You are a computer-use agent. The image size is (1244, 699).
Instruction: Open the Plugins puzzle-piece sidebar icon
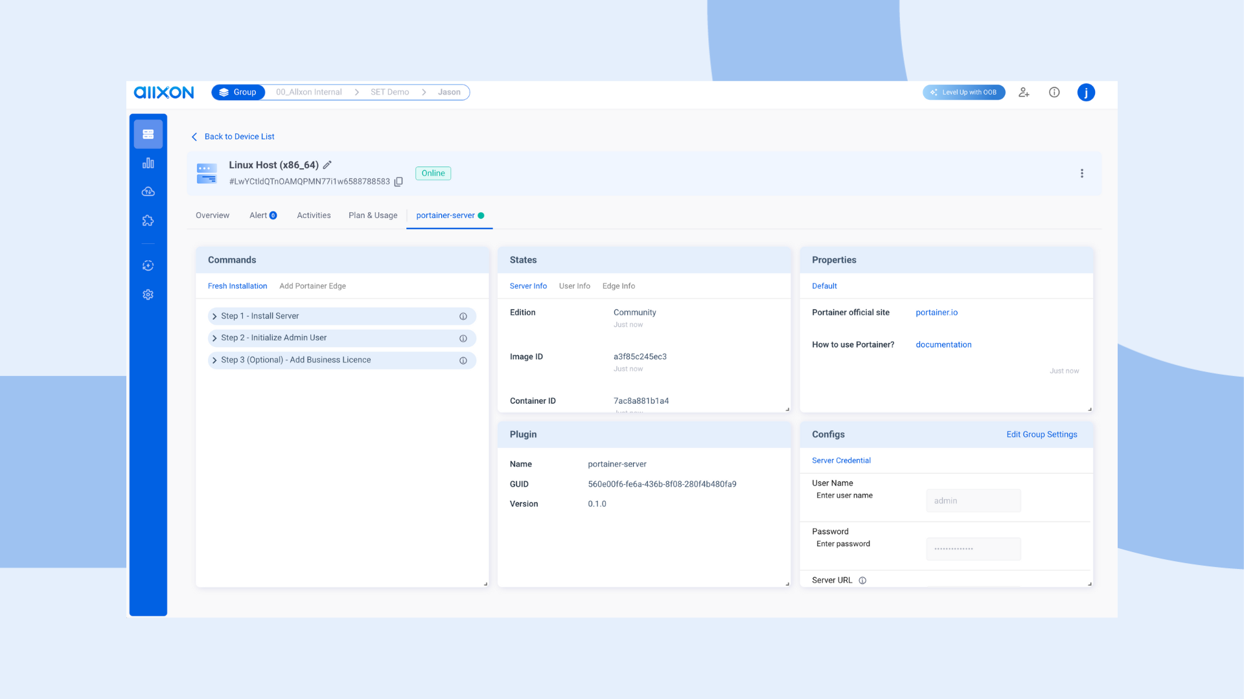click(x=148, y=220)
